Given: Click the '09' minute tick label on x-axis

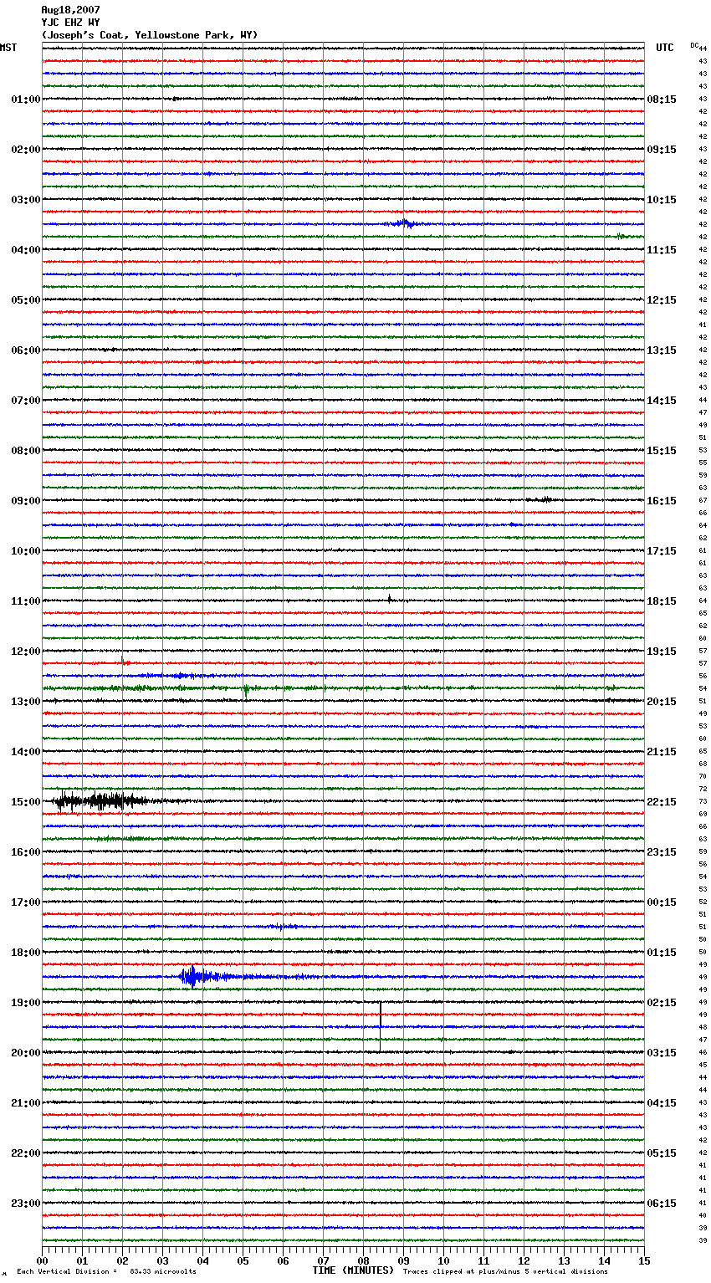Looking at the screenshot, I should [404, 1260].
